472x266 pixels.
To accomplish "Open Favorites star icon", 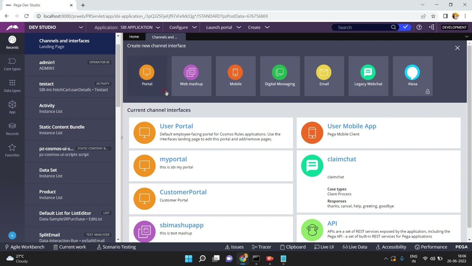I will pos(12,150).
